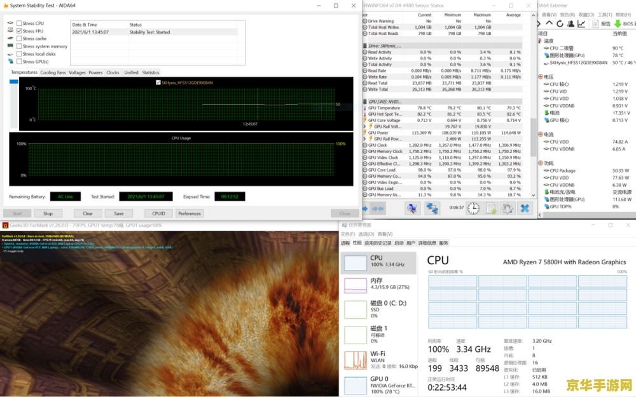Screen dimensions: 636x397
Task: Click the FurMark title bar icon
Action: coord(5,225)
